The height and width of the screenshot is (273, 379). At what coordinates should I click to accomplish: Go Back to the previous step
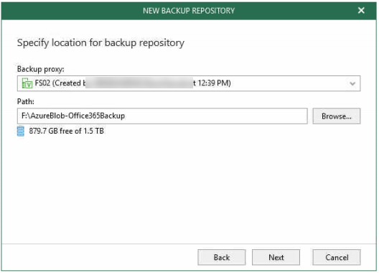(221, 257)
